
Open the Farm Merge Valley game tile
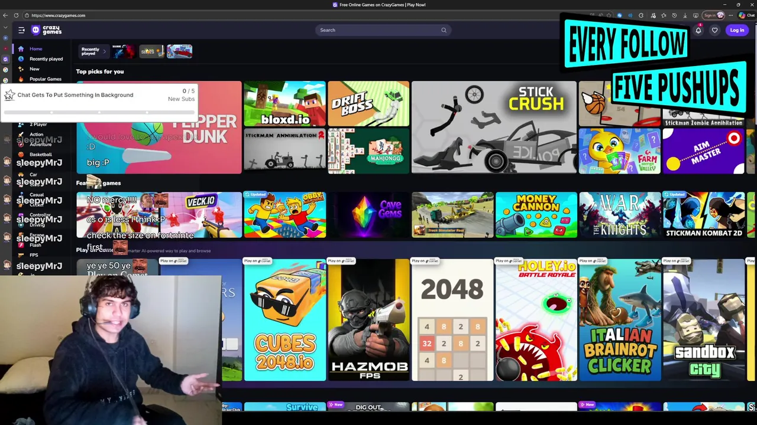tap(619, 151)
